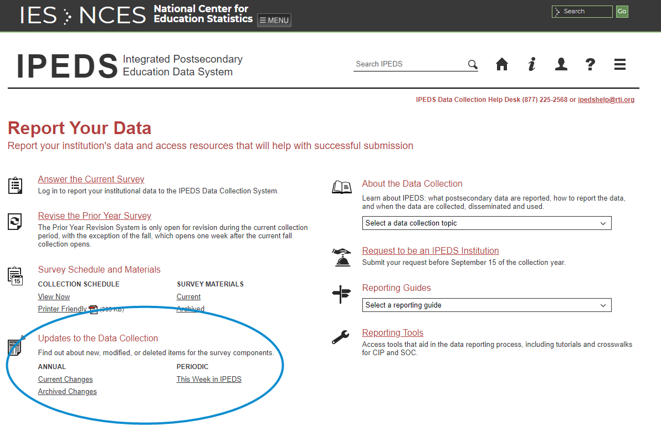
Task: Click the refresh document icon beside Revise the Prior Year Survey
Action: [15, 221]
